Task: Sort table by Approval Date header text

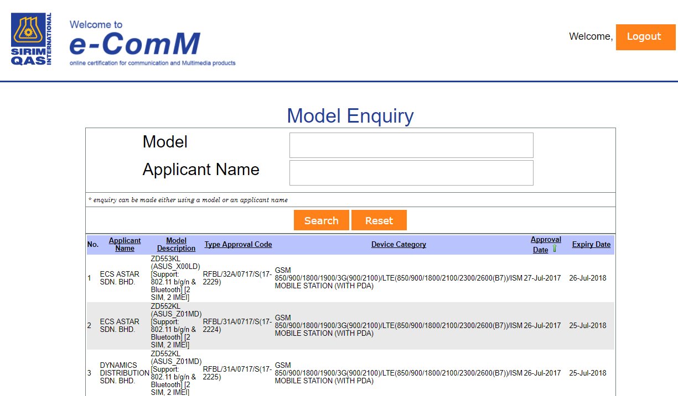Action: pyautogui.click(x=545, y=240)
